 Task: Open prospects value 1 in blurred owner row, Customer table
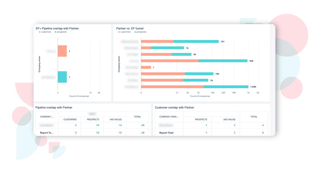pos(206,125)
